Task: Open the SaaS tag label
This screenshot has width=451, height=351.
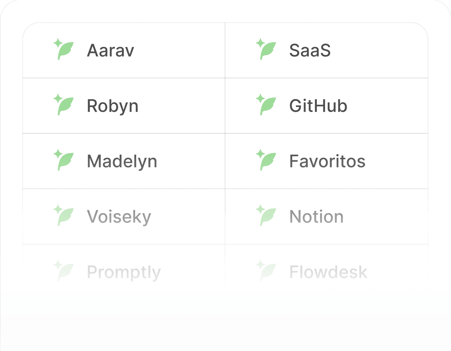Action: tap(310, 51)
